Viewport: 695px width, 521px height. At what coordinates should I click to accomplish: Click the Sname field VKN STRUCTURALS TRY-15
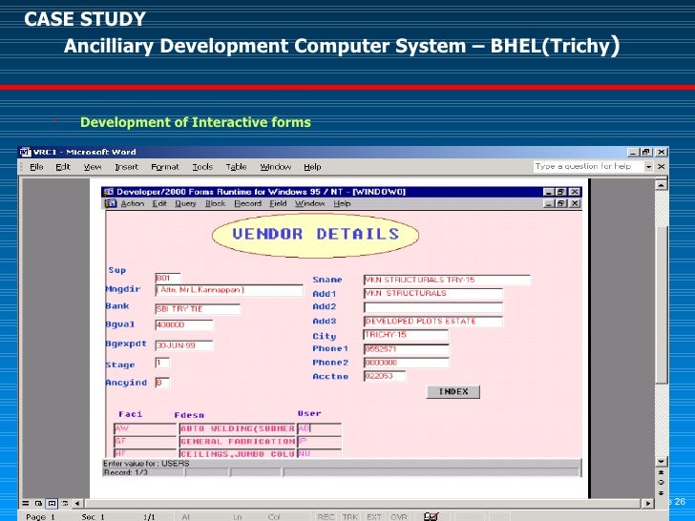pyautogui.click(x=447, y=280)
